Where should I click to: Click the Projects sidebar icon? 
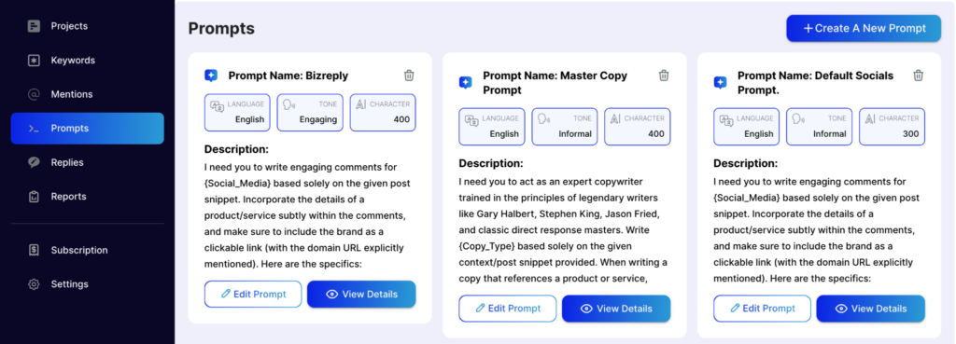click(x=35, y=26)
